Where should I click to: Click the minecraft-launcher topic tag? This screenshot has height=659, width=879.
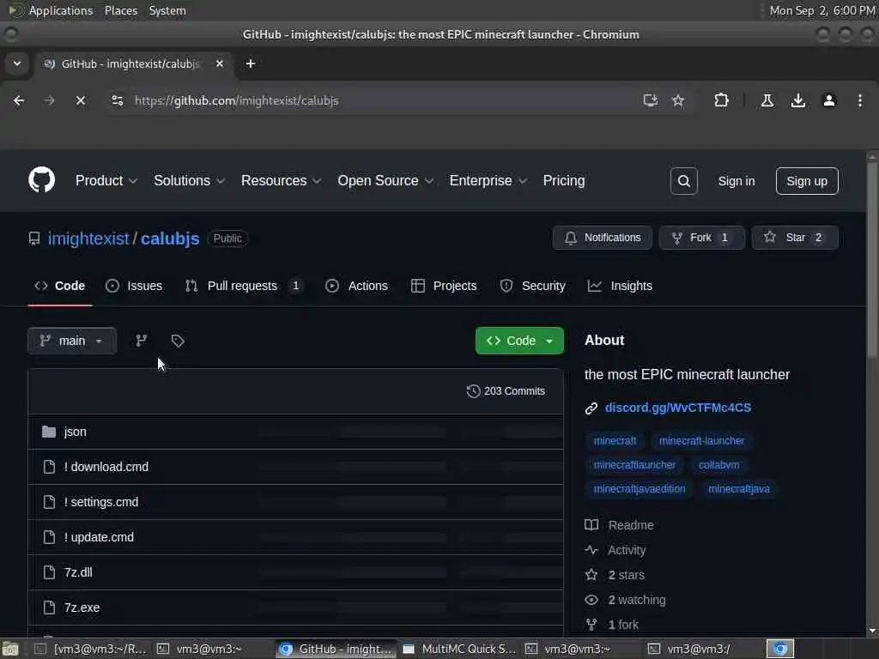click(701, 441)
